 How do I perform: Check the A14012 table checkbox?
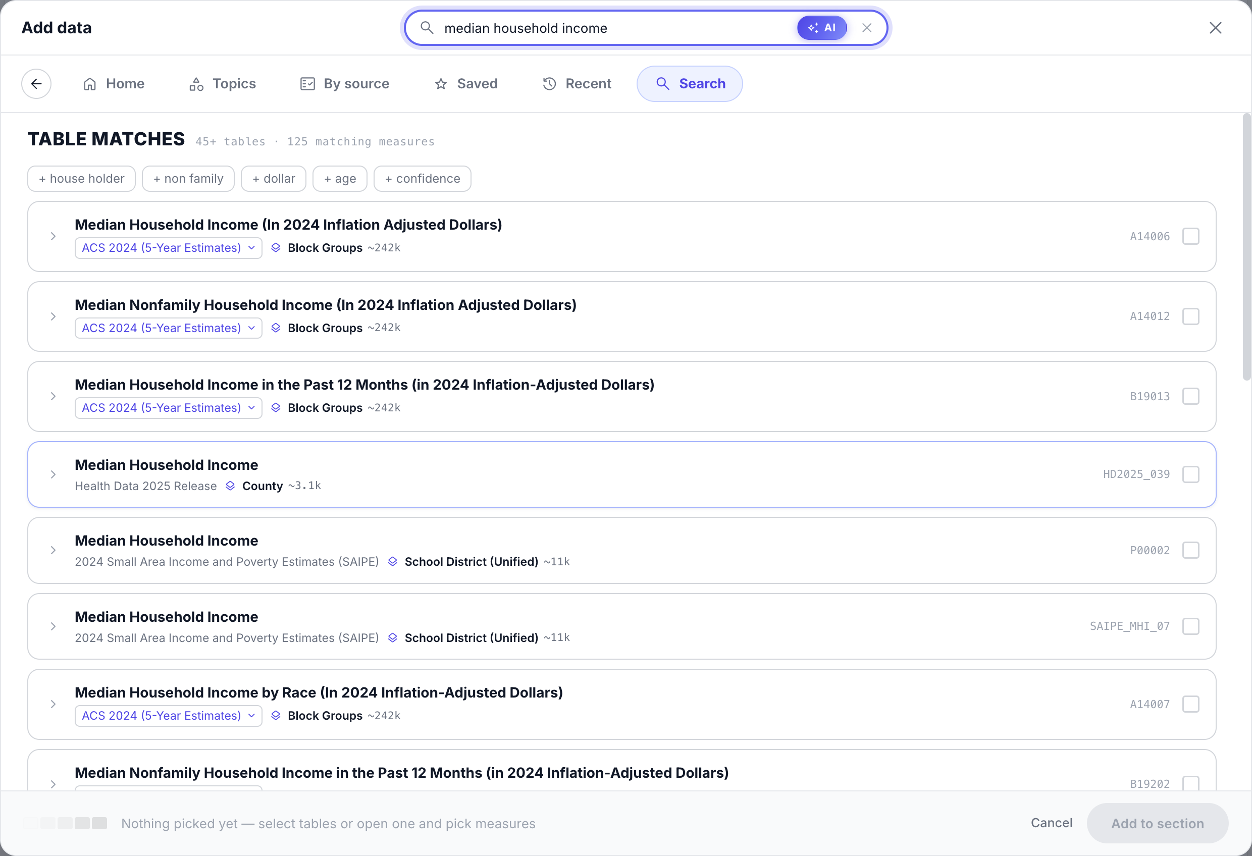point(1190,316)
